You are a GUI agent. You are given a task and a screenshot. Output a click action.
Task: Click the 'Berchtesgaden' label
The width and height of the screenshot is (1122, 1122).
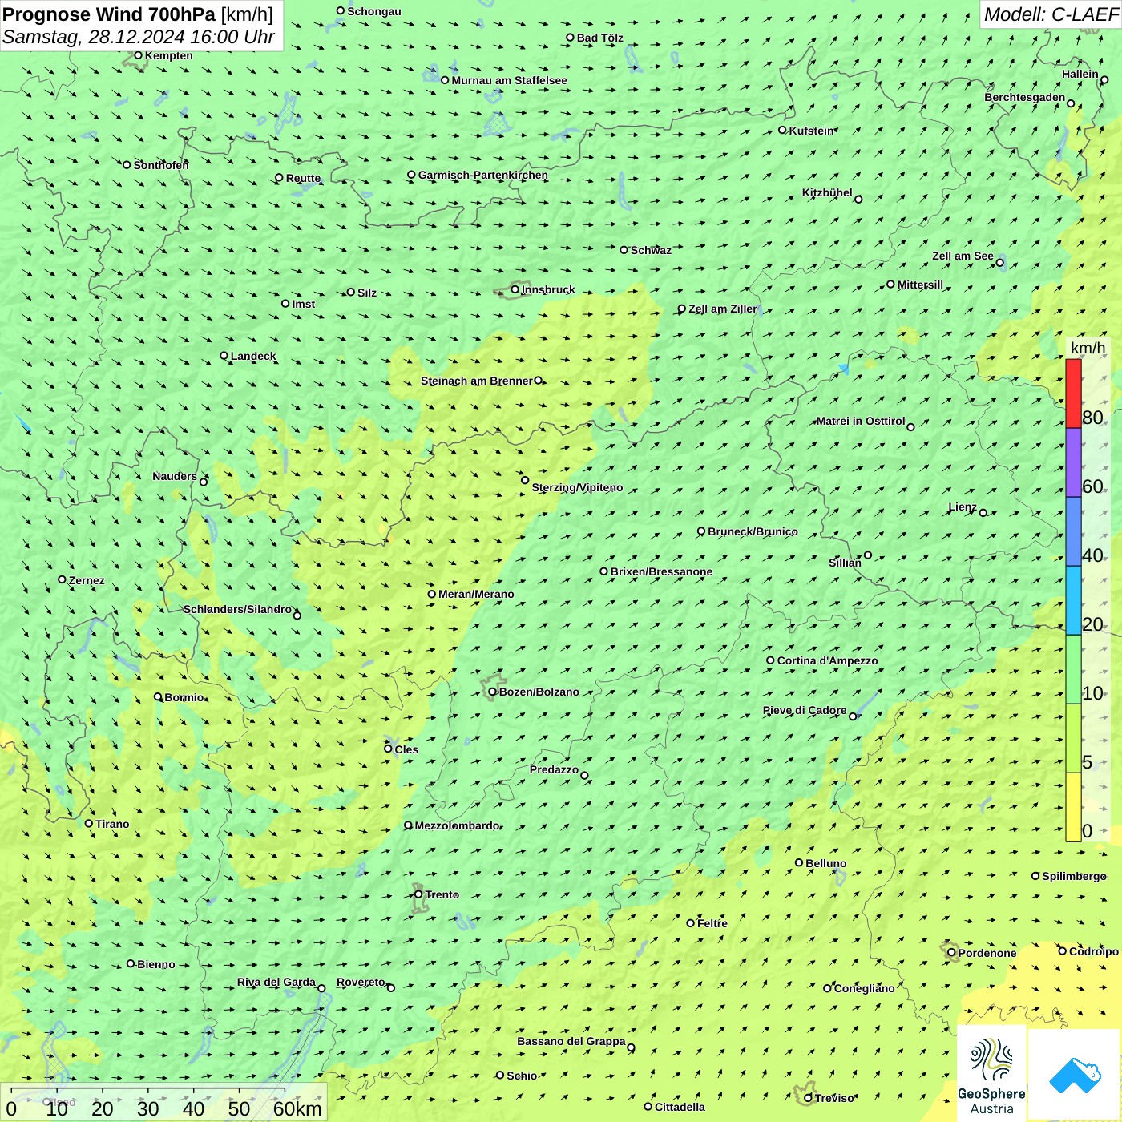(1025, 97)
